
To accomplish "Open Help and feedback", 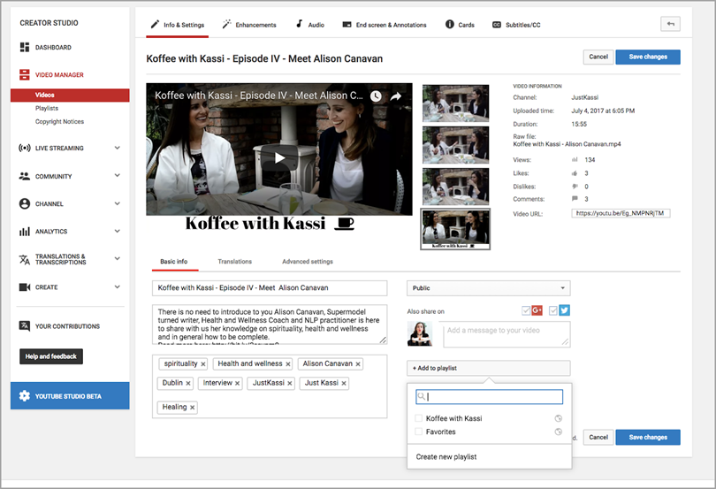I will pos(51,356).
